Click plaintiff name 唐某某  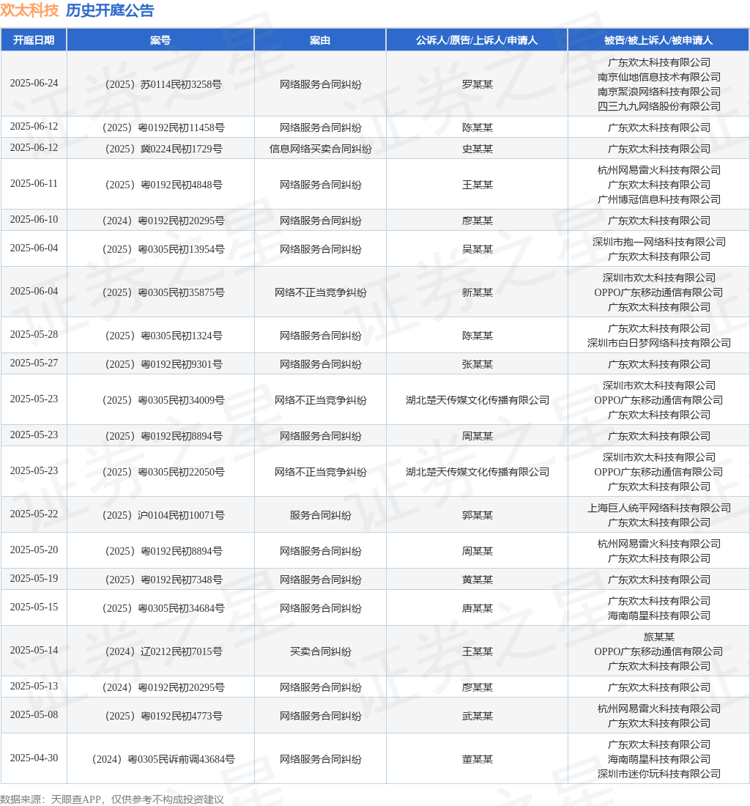(478, 608)
